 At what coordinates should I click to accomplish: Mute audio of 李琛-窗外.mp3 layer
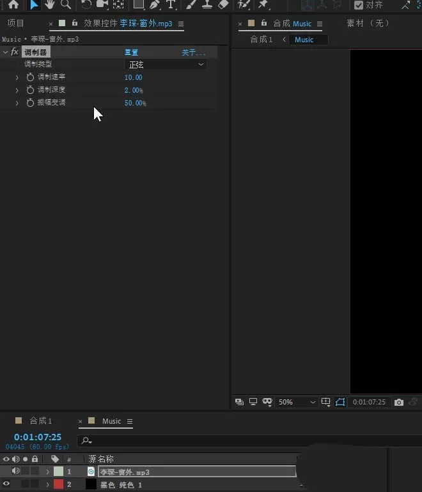click(15, 471)
